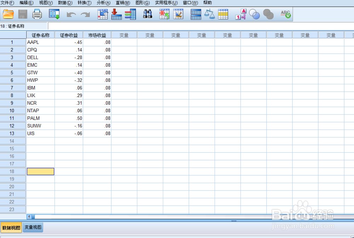Click the Undo arrow icon
The height and width of the screenshot is (238, 354).
pos(72,15)
